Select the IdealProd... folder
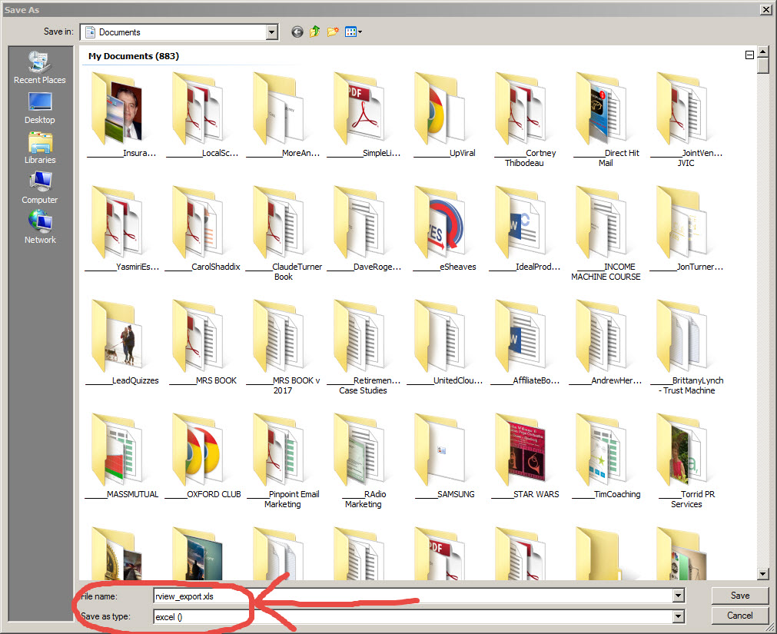The width and height of the screenshot is (777, 634). click(525, 229)
